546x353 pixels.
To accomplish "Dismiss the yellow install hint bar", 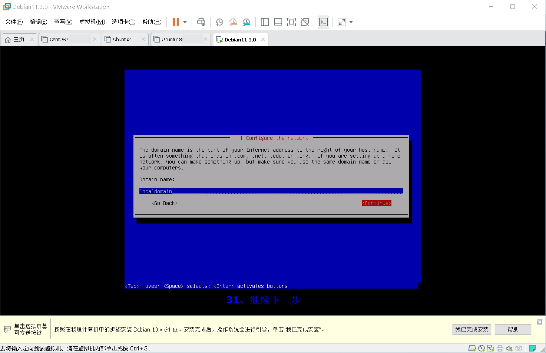I will [x=540, y=322].
